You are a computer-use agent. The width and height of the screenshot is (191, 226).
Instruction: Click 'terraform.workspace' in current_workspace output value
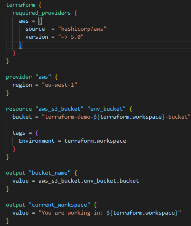[x=144, y=213]
